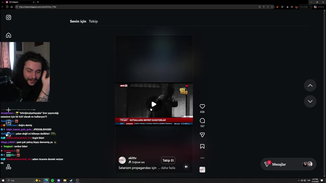Click taskbar 'Ara' search box
The width and height of the screenshot is (326, 183).
pyautogui.click(x=24, y=180)
